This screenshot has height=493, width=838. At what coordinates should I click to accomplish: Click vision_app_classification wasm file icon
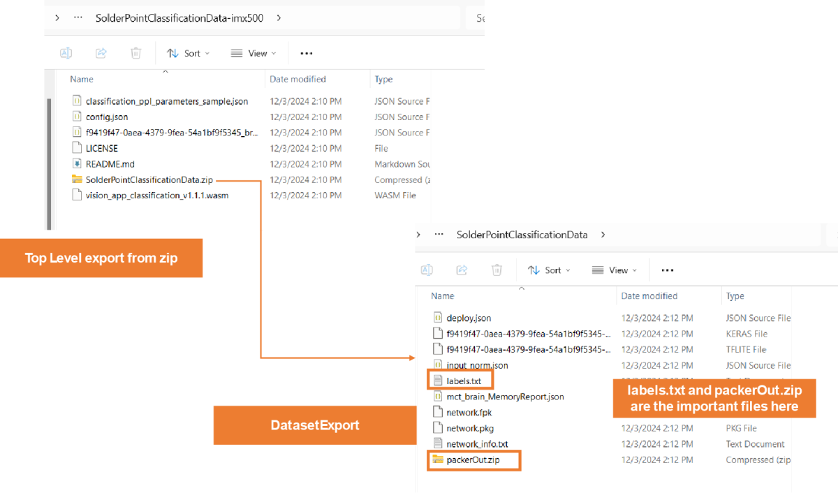pos(77,196)
